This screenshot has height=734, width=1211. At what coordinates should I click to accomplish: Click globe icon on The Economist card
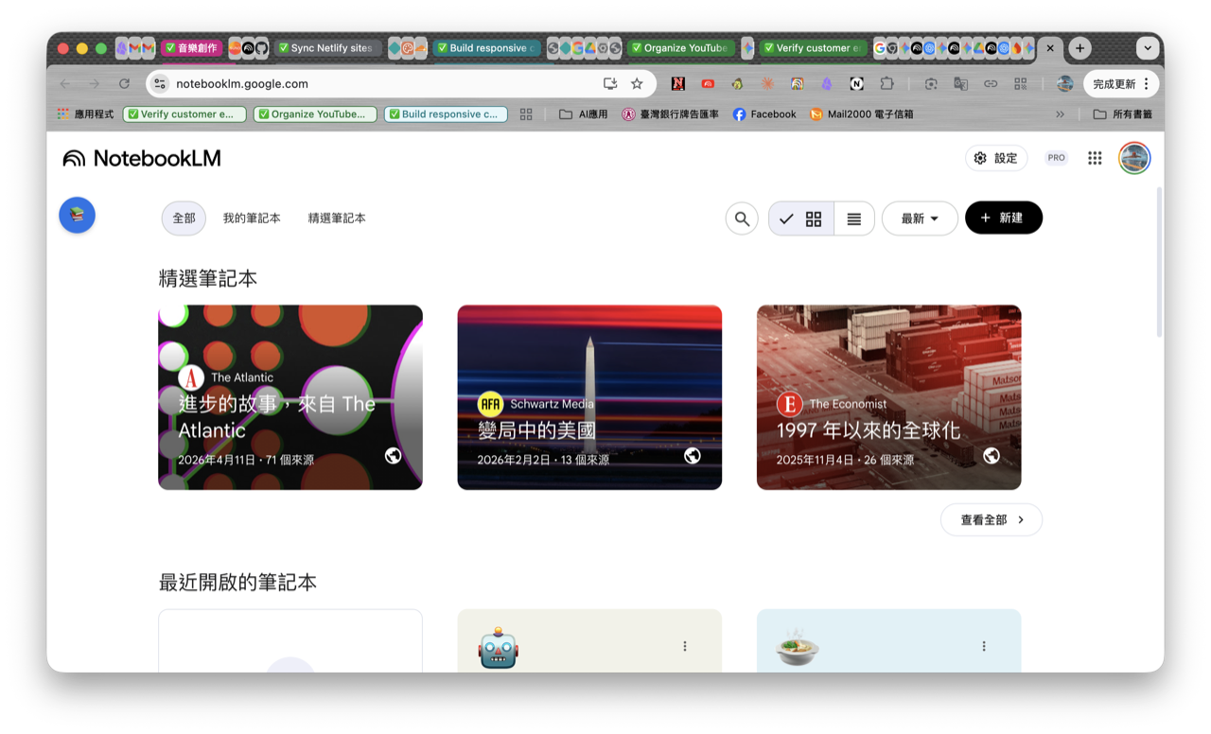tap(992, 456)
